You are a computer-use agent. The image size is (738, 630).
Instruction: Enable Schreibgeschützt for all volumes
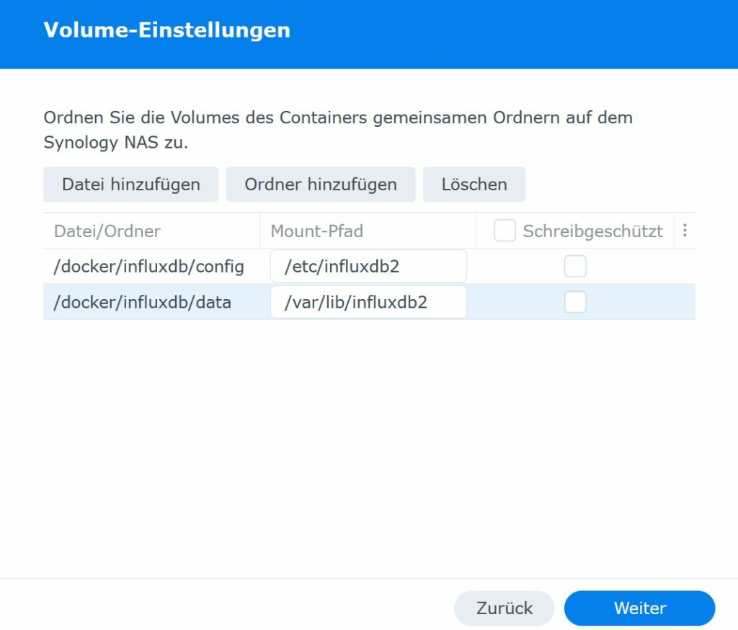pyautogui.click(x=504, y=231)
